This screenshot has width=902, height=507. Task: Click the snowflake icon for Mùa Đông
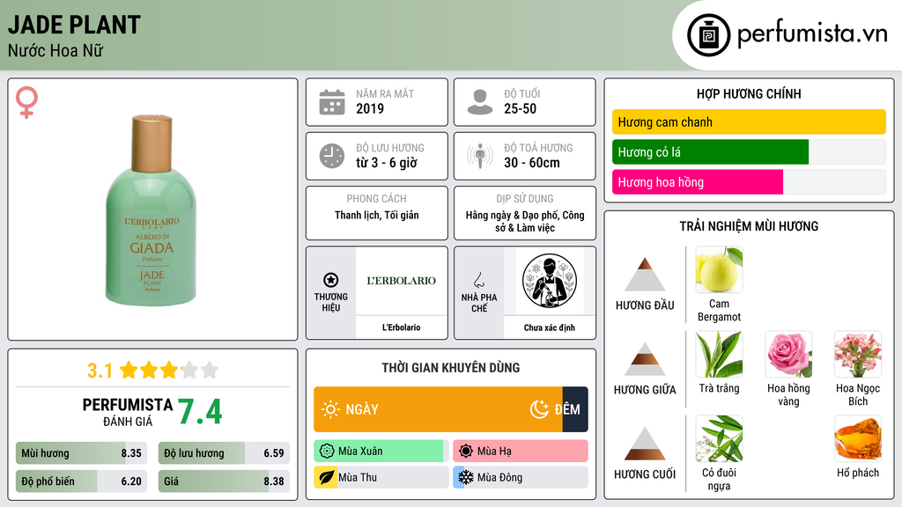point(466,477)
